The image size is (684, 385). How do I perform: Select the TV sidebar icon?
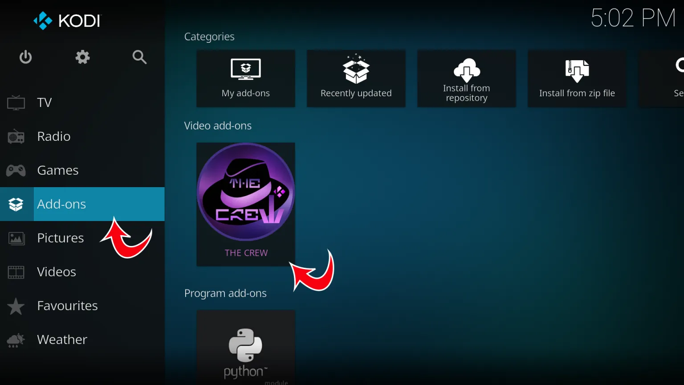pyautogui.click(x=16, y=102)
